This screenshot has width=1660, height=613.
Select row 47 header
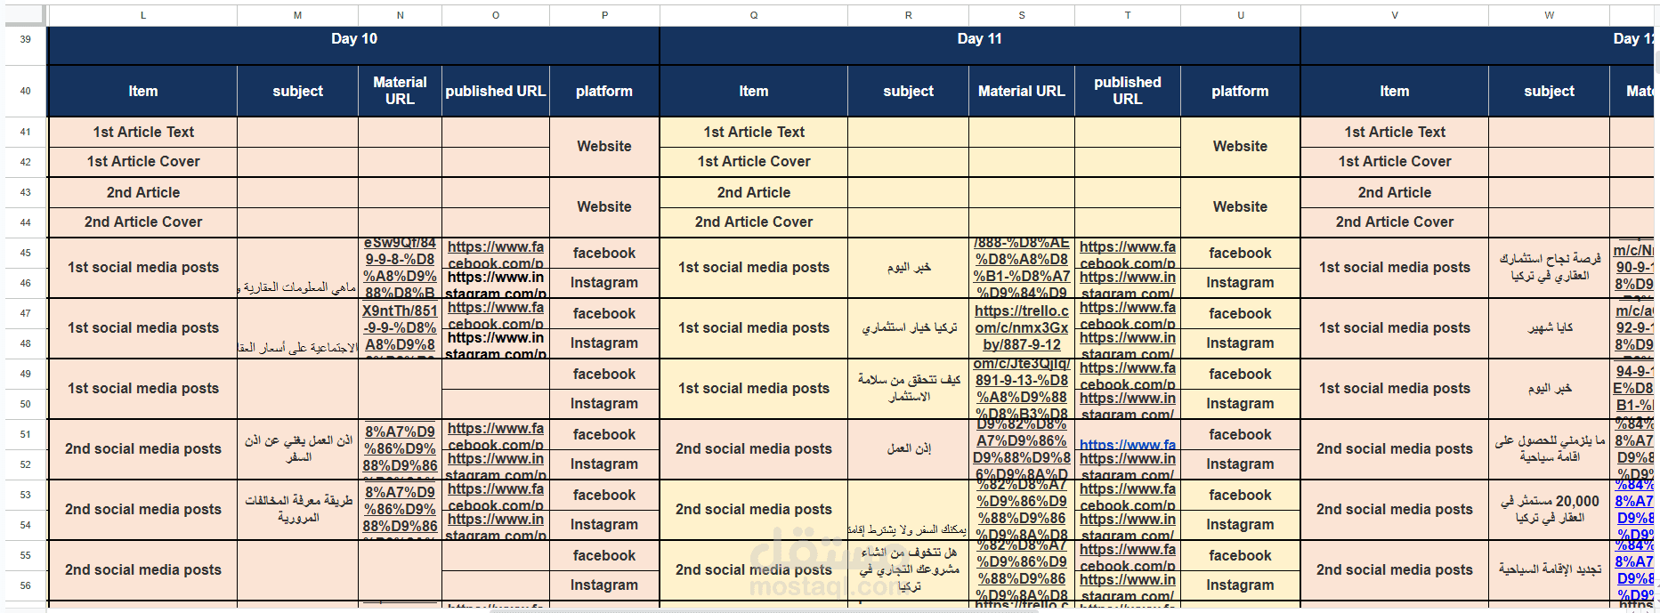point(25,313)
